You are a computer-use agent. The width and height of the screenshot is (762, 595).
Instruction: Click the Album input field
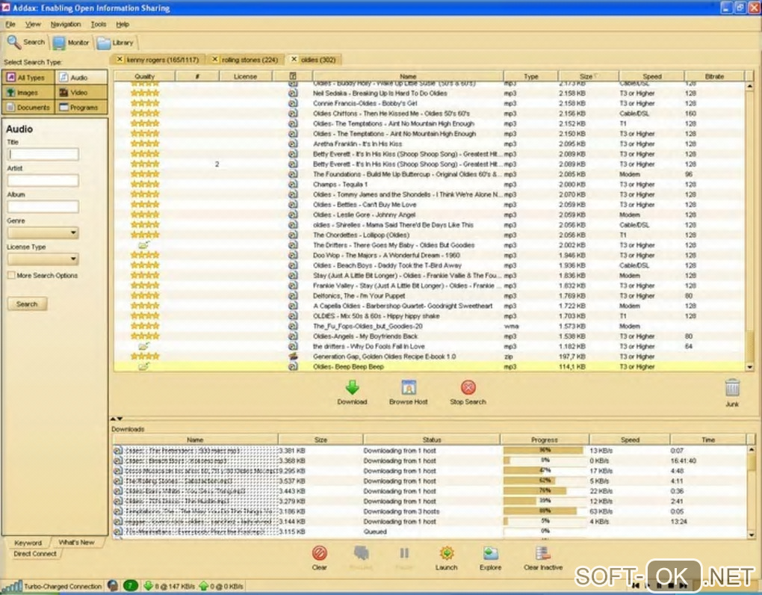pyautogui.click(x=43, y=207)
